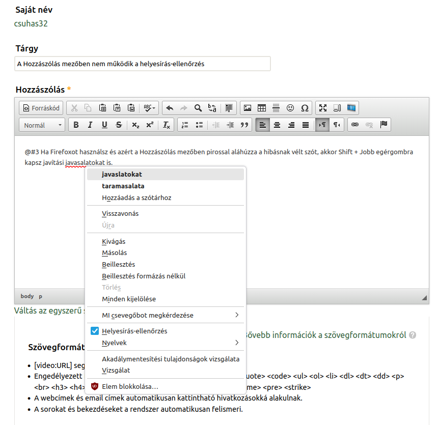This screenshot has height=425, width=438.
Task: Select Hozzáadás a szótárhoz menu entry
Action: coord(136,197)
